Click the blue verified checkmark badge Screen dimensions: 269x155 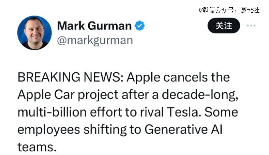click(x=140, y=26)
